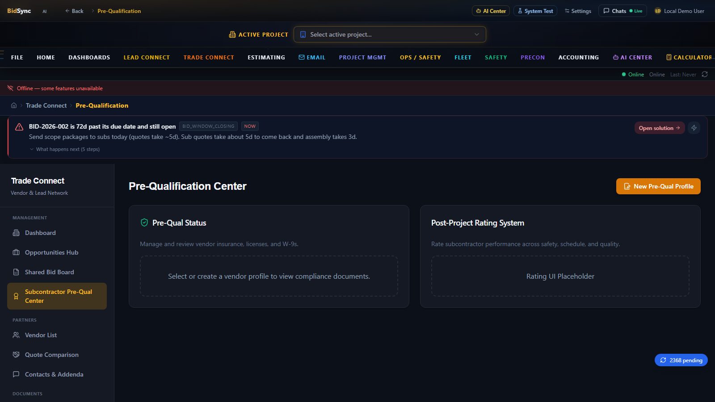Screen dimensions: 715x402
Task: Click the NOW badge
Action: point(250,126)
